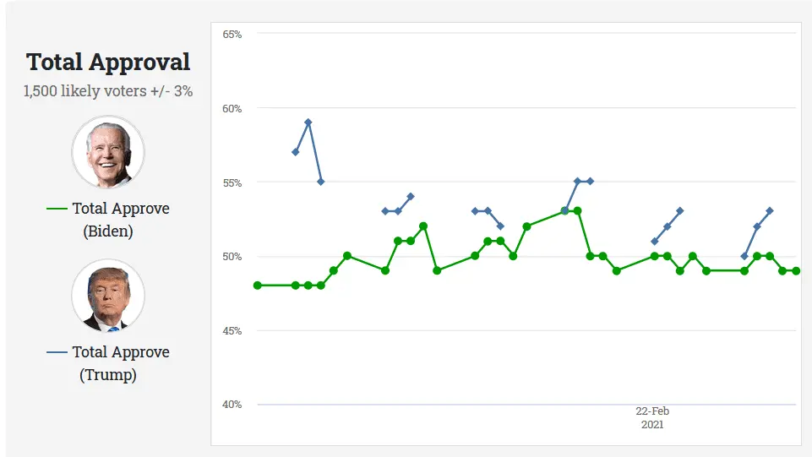Select the rightmost green Biden data point
The height and width of the screenshot is (457, 812).
click(x=796, y=271)
